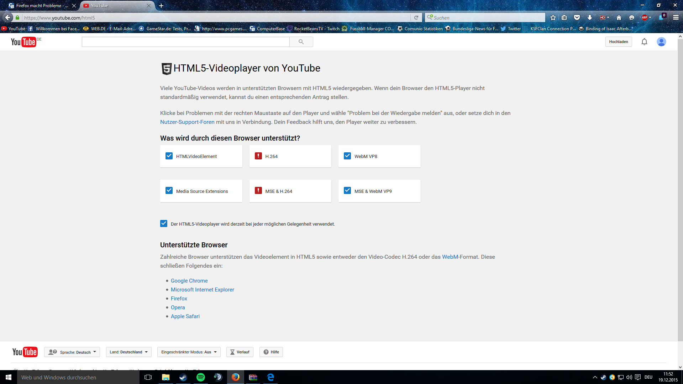Click the YouTube logo in the page header

tap(23, 42)
